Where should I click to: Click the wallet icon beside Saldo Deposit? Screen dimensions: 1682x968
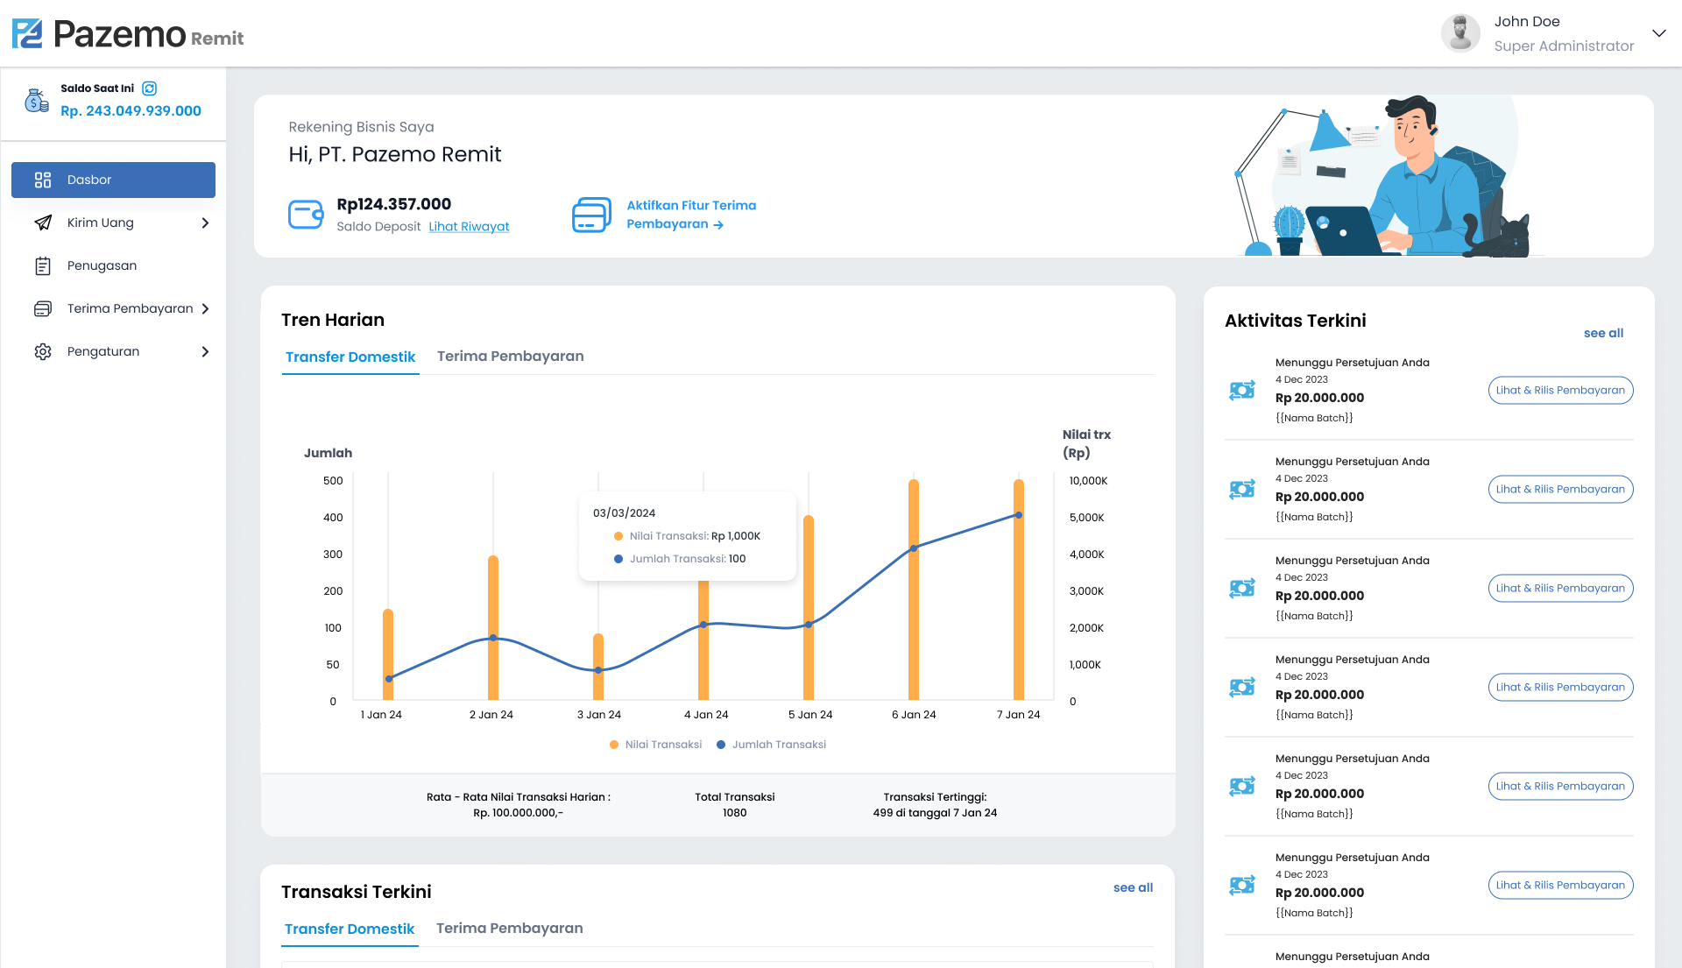click(x=306, y=215)
